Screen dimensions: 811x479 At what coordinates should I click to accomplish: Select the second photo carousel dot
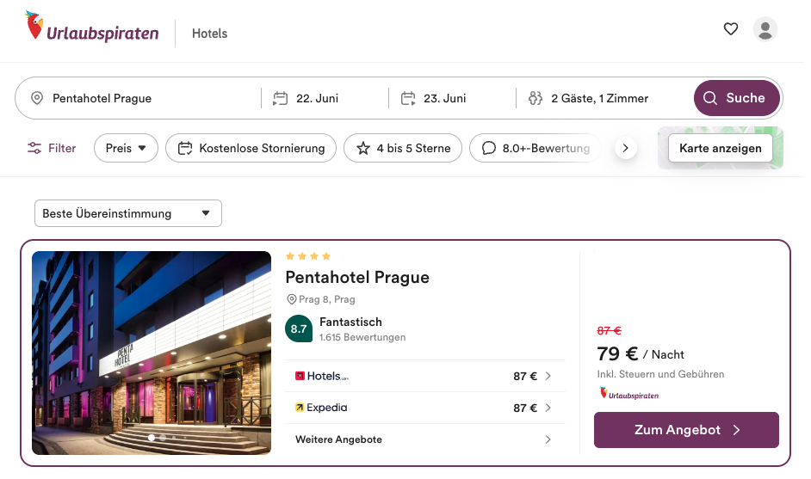[163, 438]
